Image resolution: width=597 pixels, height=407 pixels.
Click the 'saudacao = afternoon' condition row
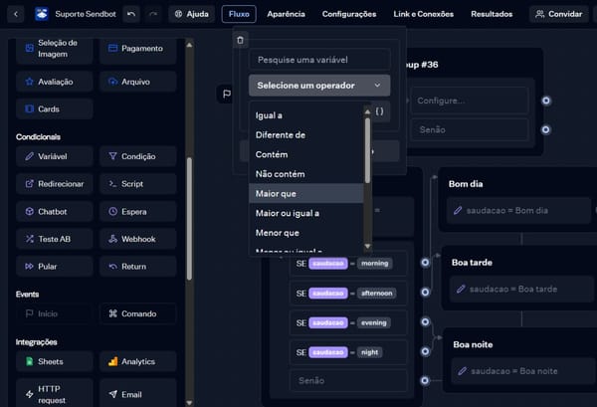pos(348,293)
